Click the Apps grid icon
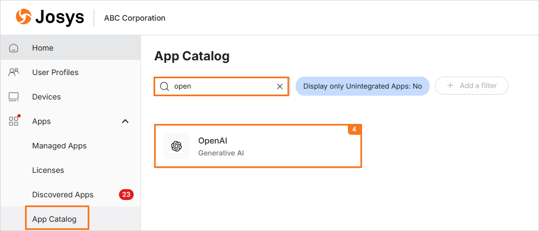Image resolution: width=539 pixels, height=231 pixels. tap(14, 121)
